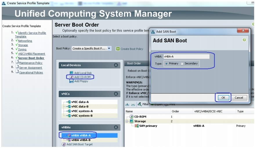This screenshot has width=255, height=155.
Task: Click Add Floppy option
Action: click(x=81, y=81)
